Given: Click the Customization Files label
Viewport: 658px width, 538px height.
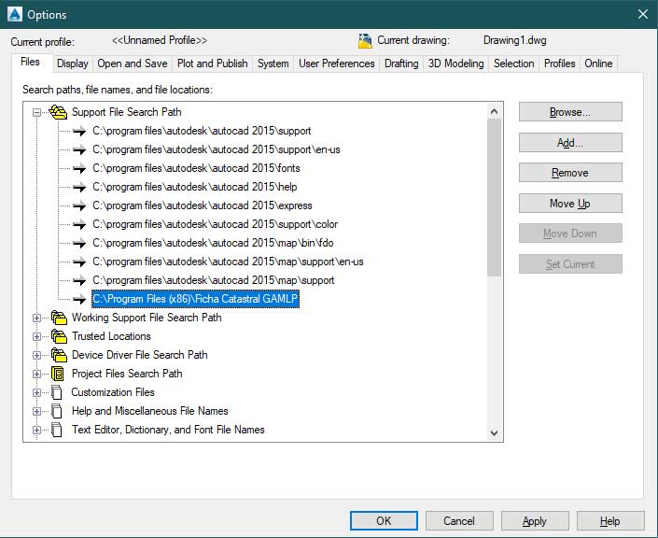Looking at the screenshot, I should pyautogui.click(x=113, y=392).
